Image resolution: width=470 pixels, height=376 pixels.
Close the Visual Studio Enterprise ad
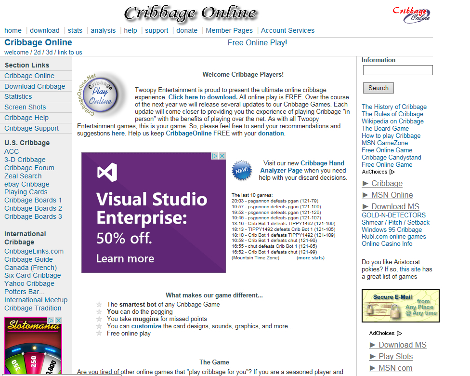222,156
